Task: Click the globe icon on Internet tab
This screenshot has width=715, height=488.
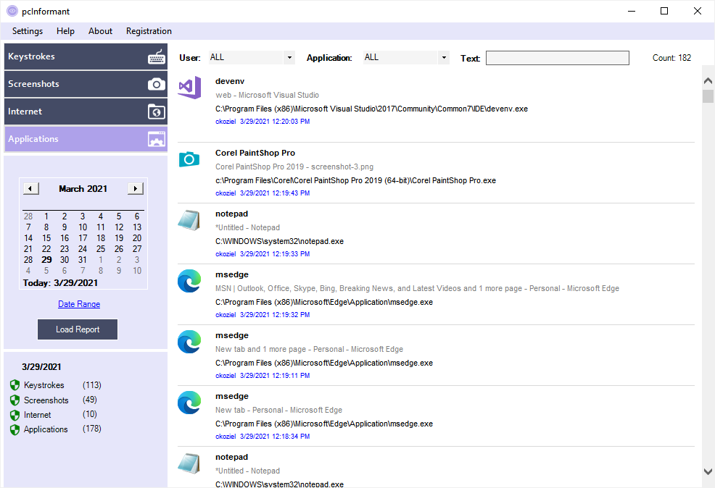Action: [x=157, y=112]
